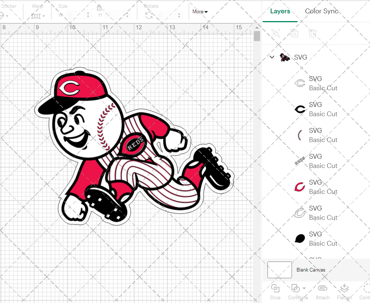
Task: Click the Height size input field
Action: pyautogui.click(x=115, y=15)
